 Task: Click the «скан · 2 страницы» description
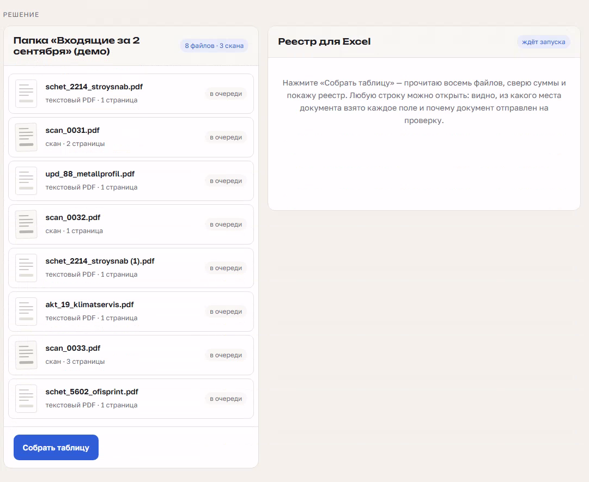(75, 144)
